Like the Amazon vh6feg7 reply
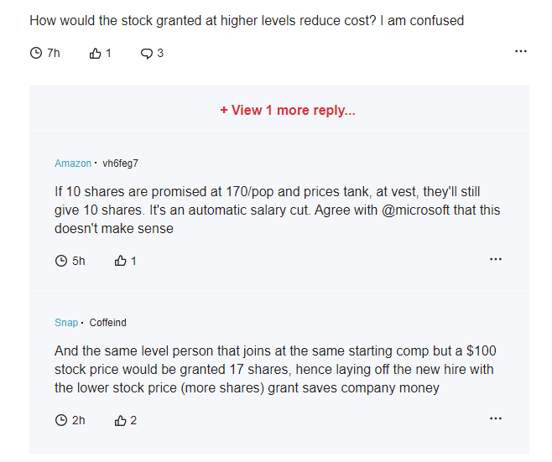The height and width of the screenshot is (462, 552). (121, 261)
